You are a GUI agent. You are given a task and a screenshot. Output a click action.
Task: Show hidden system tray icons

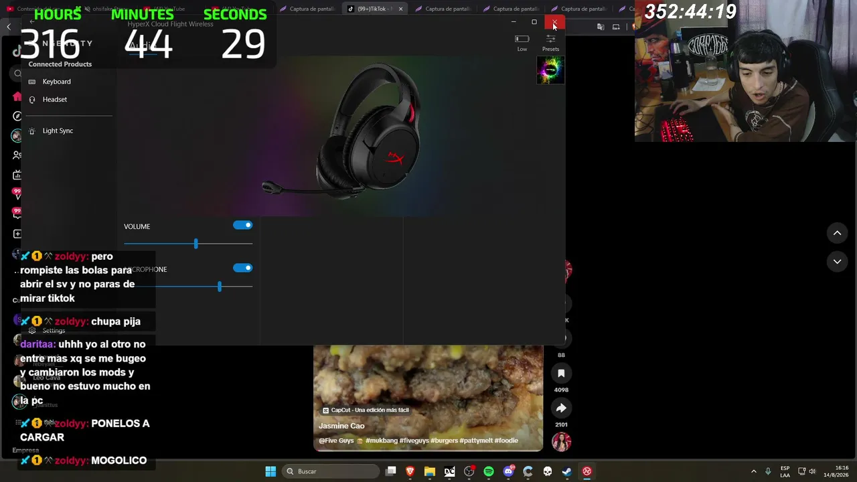[x=754, y=471]
